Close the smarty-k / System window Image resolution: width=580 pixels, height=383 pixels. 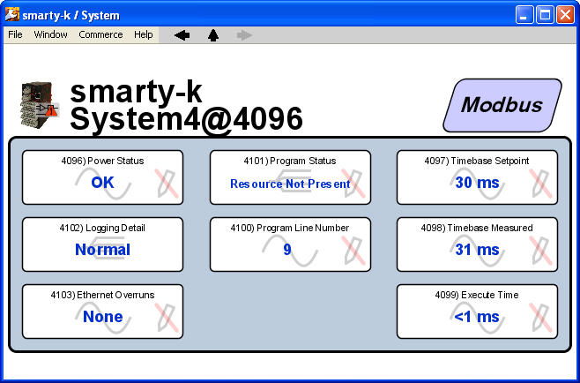pos(566,15)
